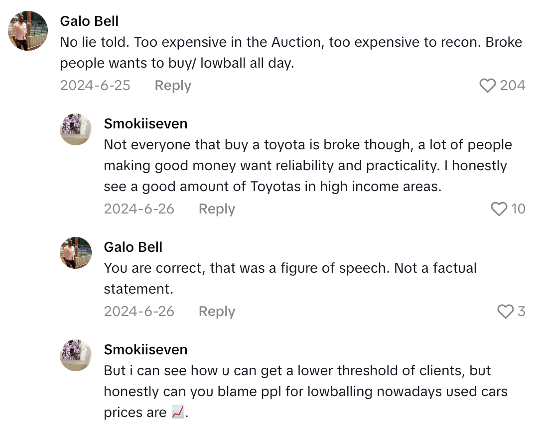Open Galo Bell's username link
Viewport: 538px width, 425px height.
[x=89, y=21]
